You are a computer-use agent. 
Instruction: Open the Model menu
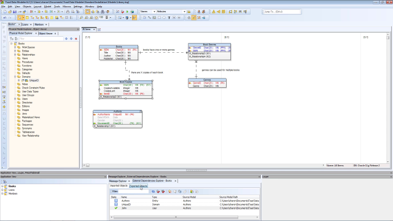click(47, 7)
